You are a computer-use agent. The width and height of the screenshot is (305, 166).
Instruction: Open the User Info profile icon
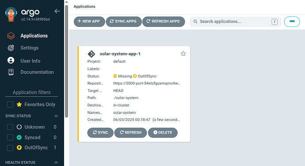tap(11, 60)
